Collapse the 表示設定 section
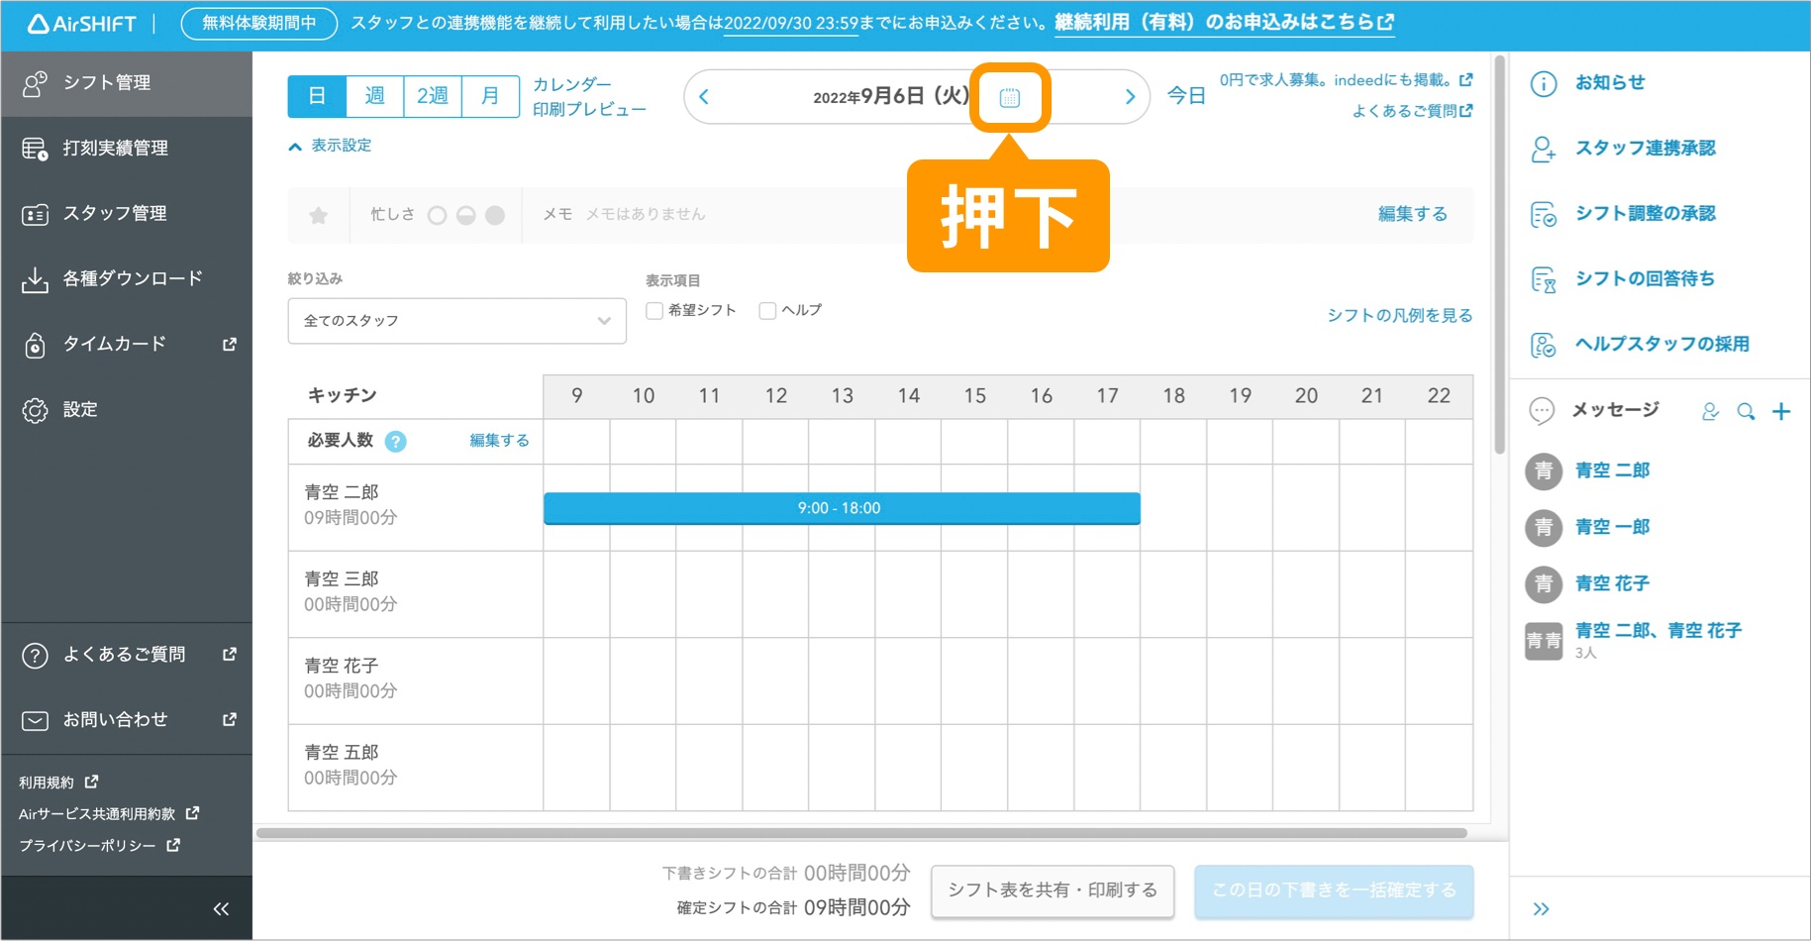 pos(330,146)
